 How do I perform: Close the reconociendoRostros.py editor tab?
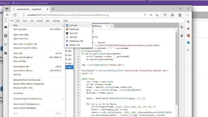[107, 26]
